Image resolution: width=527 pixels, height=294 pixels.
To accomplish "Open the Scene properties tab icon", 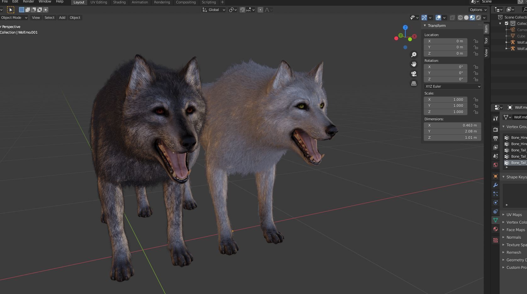I will [x=496, y=156].
